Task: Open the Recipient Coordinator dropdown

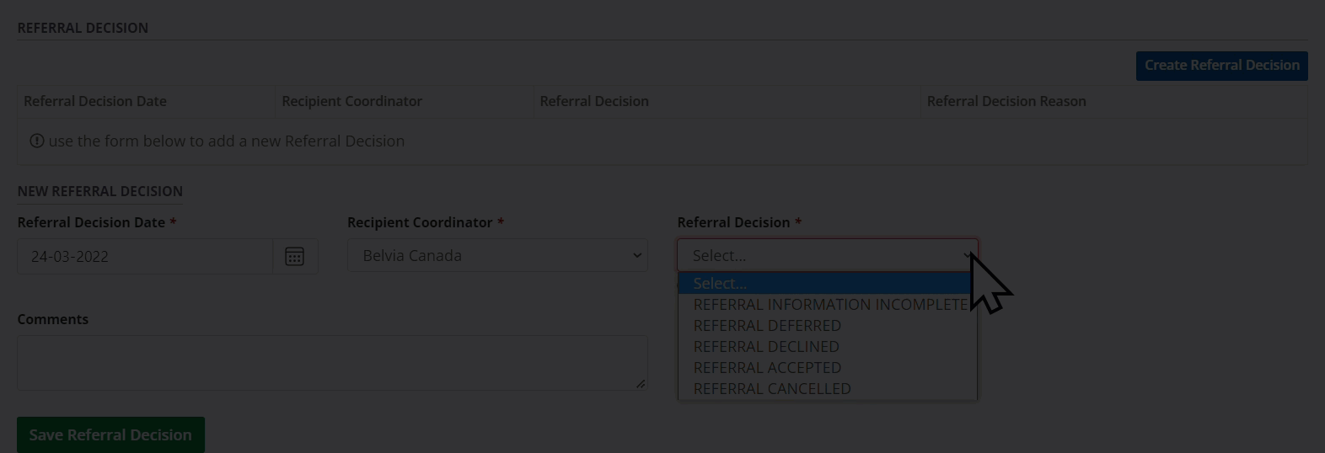Action: coord(497,255)
